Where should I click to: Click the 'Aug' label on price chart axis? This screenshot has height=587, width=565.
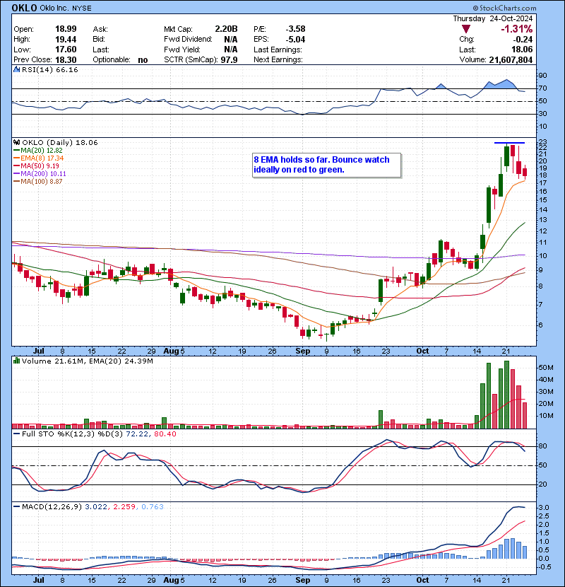(x=171, y=351)
